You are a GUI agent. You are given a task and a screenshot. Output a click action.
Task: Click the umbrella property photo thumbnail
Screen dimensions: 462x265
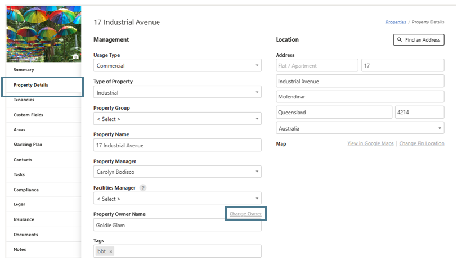(43, 33)
